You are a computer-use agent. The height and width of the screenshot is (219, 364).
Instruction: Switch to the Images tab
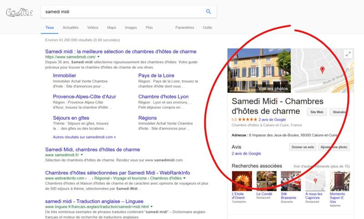[x=131, y=28]
